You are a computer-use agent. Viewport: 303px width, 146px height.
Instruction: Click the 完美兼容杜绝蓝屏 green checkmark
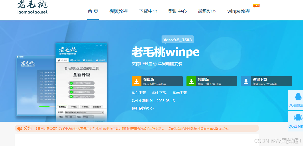tap(71, 92)
